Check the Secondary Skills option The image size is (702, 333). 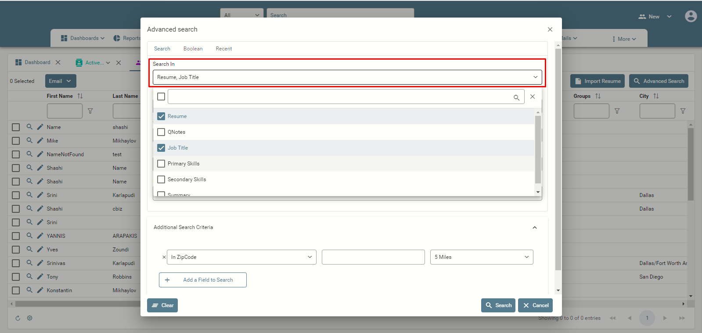[x=161, y=179]
